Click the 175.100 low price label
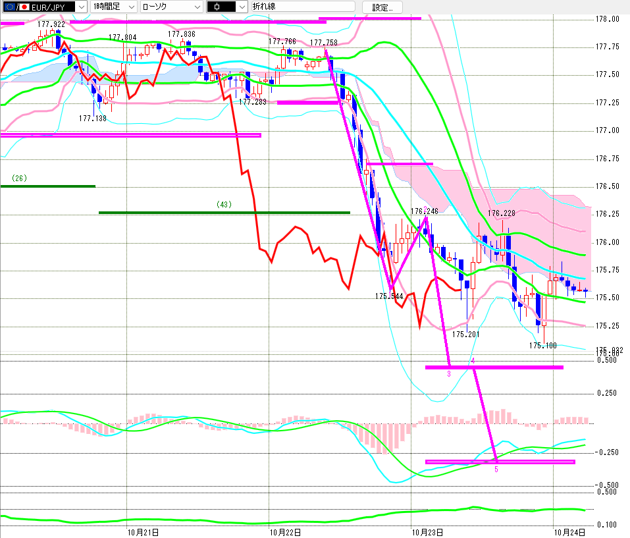 tap(543, 346)
